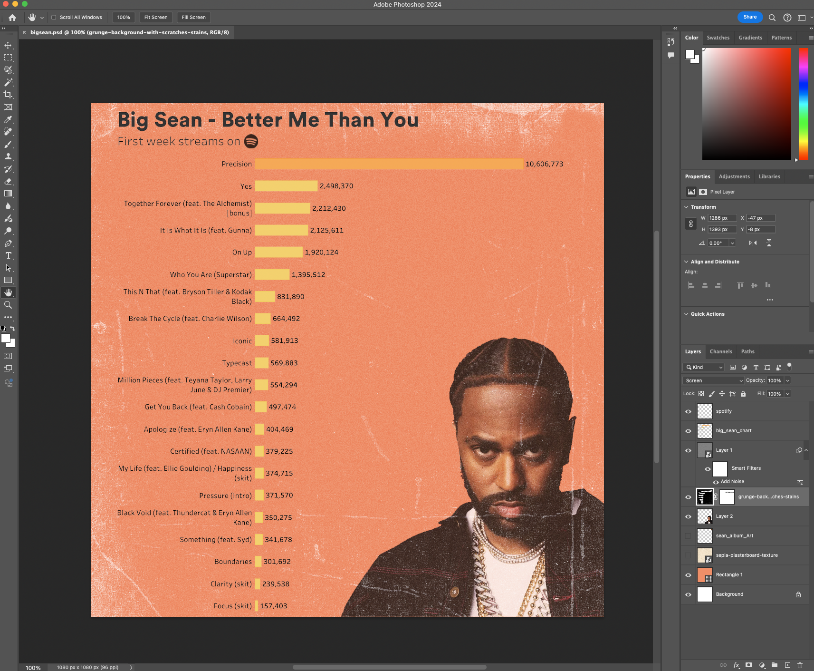This screenshot has width=814, height=671.
Task: Click the Share button
Action: (x=750, y=17)
